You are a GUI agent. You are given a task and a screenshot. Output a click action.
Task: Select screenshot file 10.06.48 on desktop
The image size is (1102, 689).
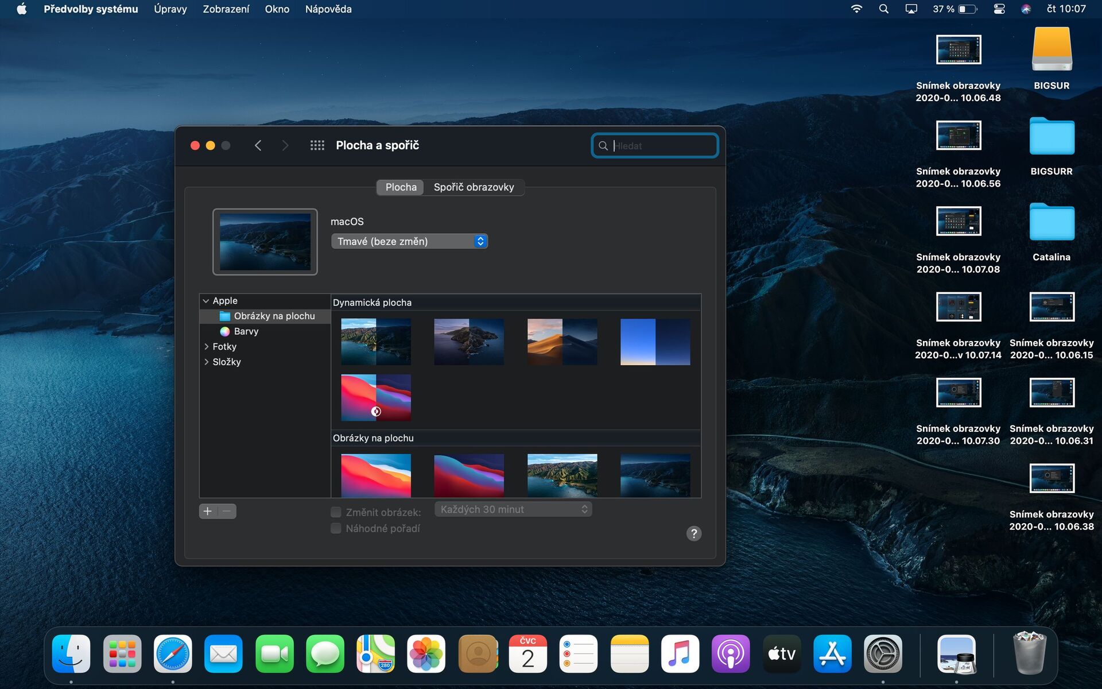tap(959, 50)
